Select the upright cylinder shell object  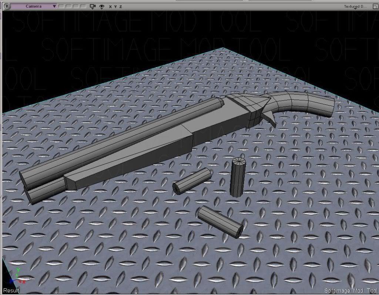(238, 177)
